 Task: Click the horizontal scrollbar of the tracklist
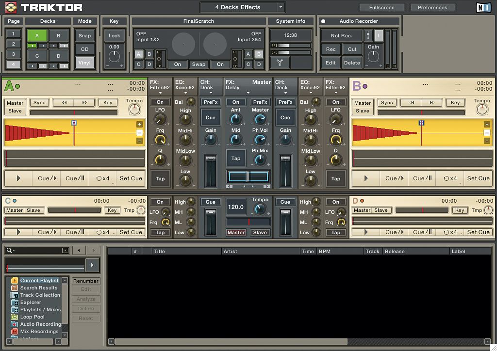231,341
